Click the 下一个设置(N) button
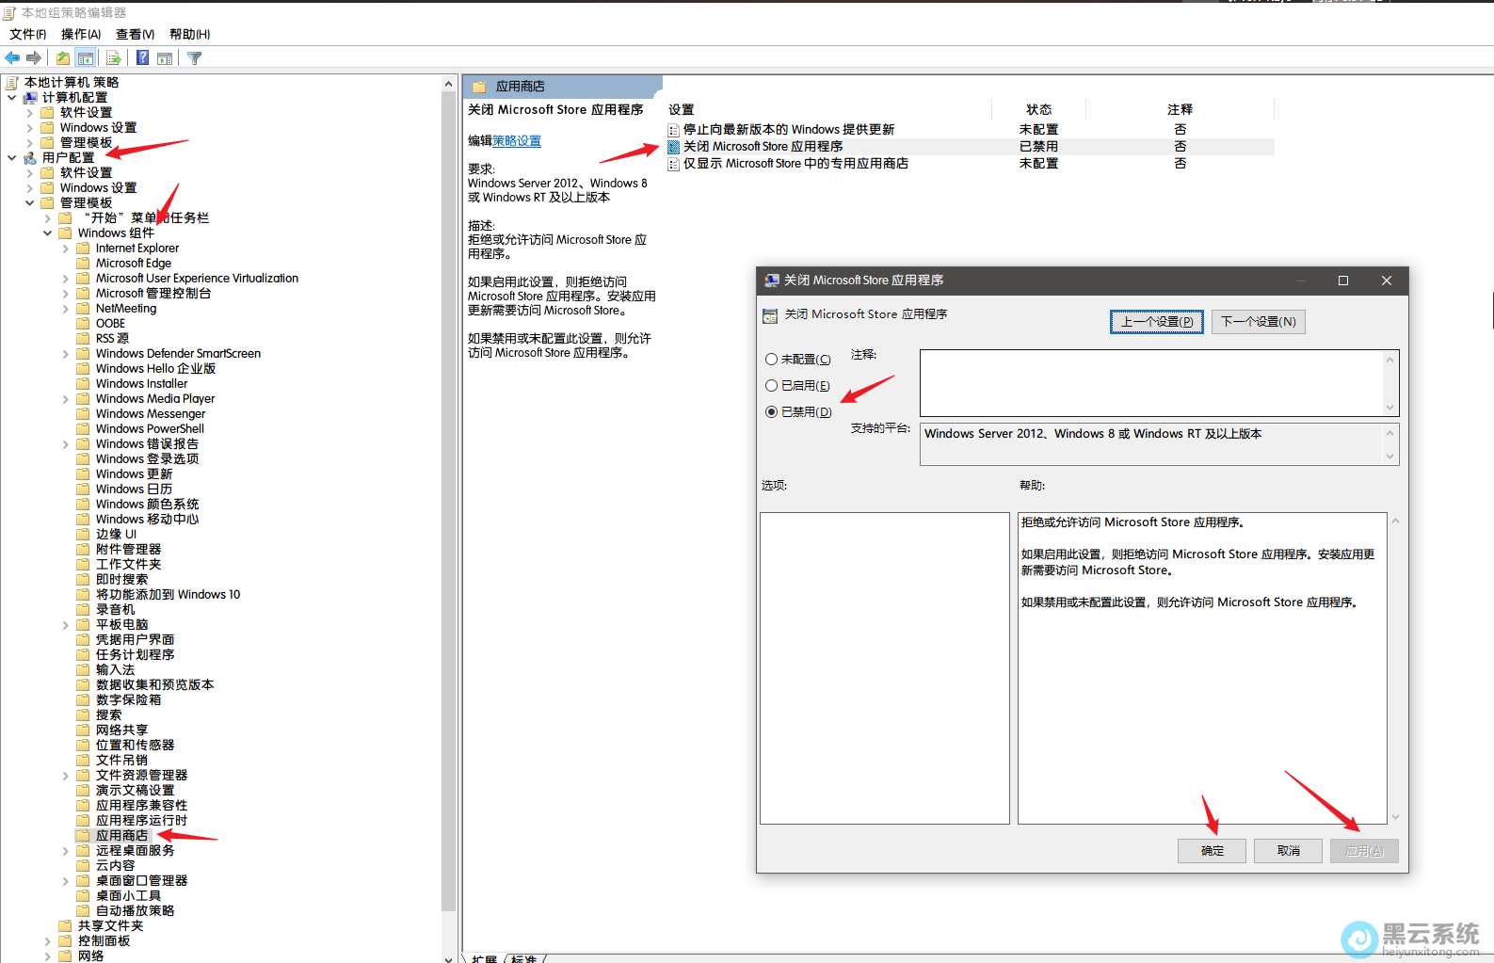 1258,322
